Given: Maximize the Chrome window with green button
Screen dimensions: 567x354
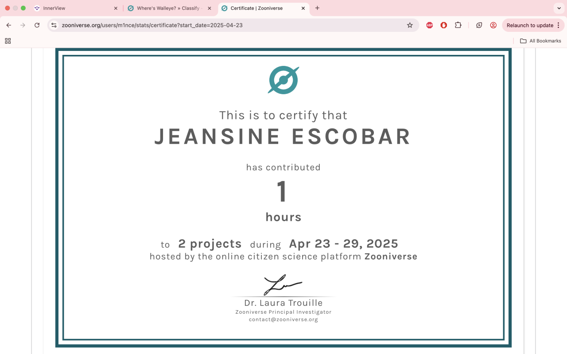Looking at the screenshot, I should 23,8.
